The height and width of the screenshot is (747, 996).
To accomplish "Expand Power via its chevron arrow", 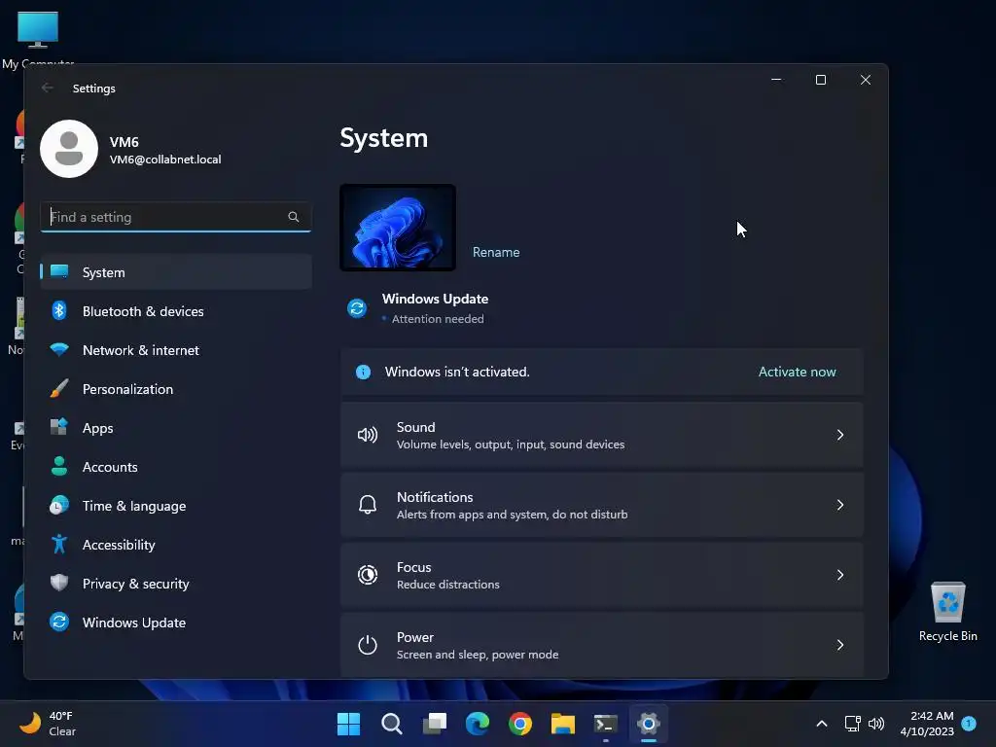I will 839,645.
